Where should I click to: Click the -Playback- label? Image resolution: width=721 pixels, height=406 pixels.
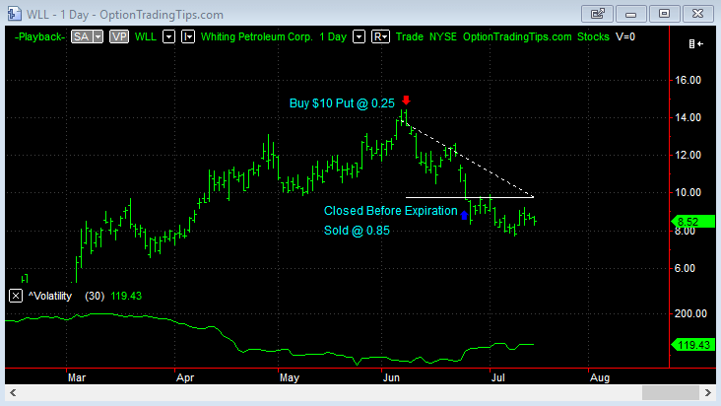click(39, 36)
